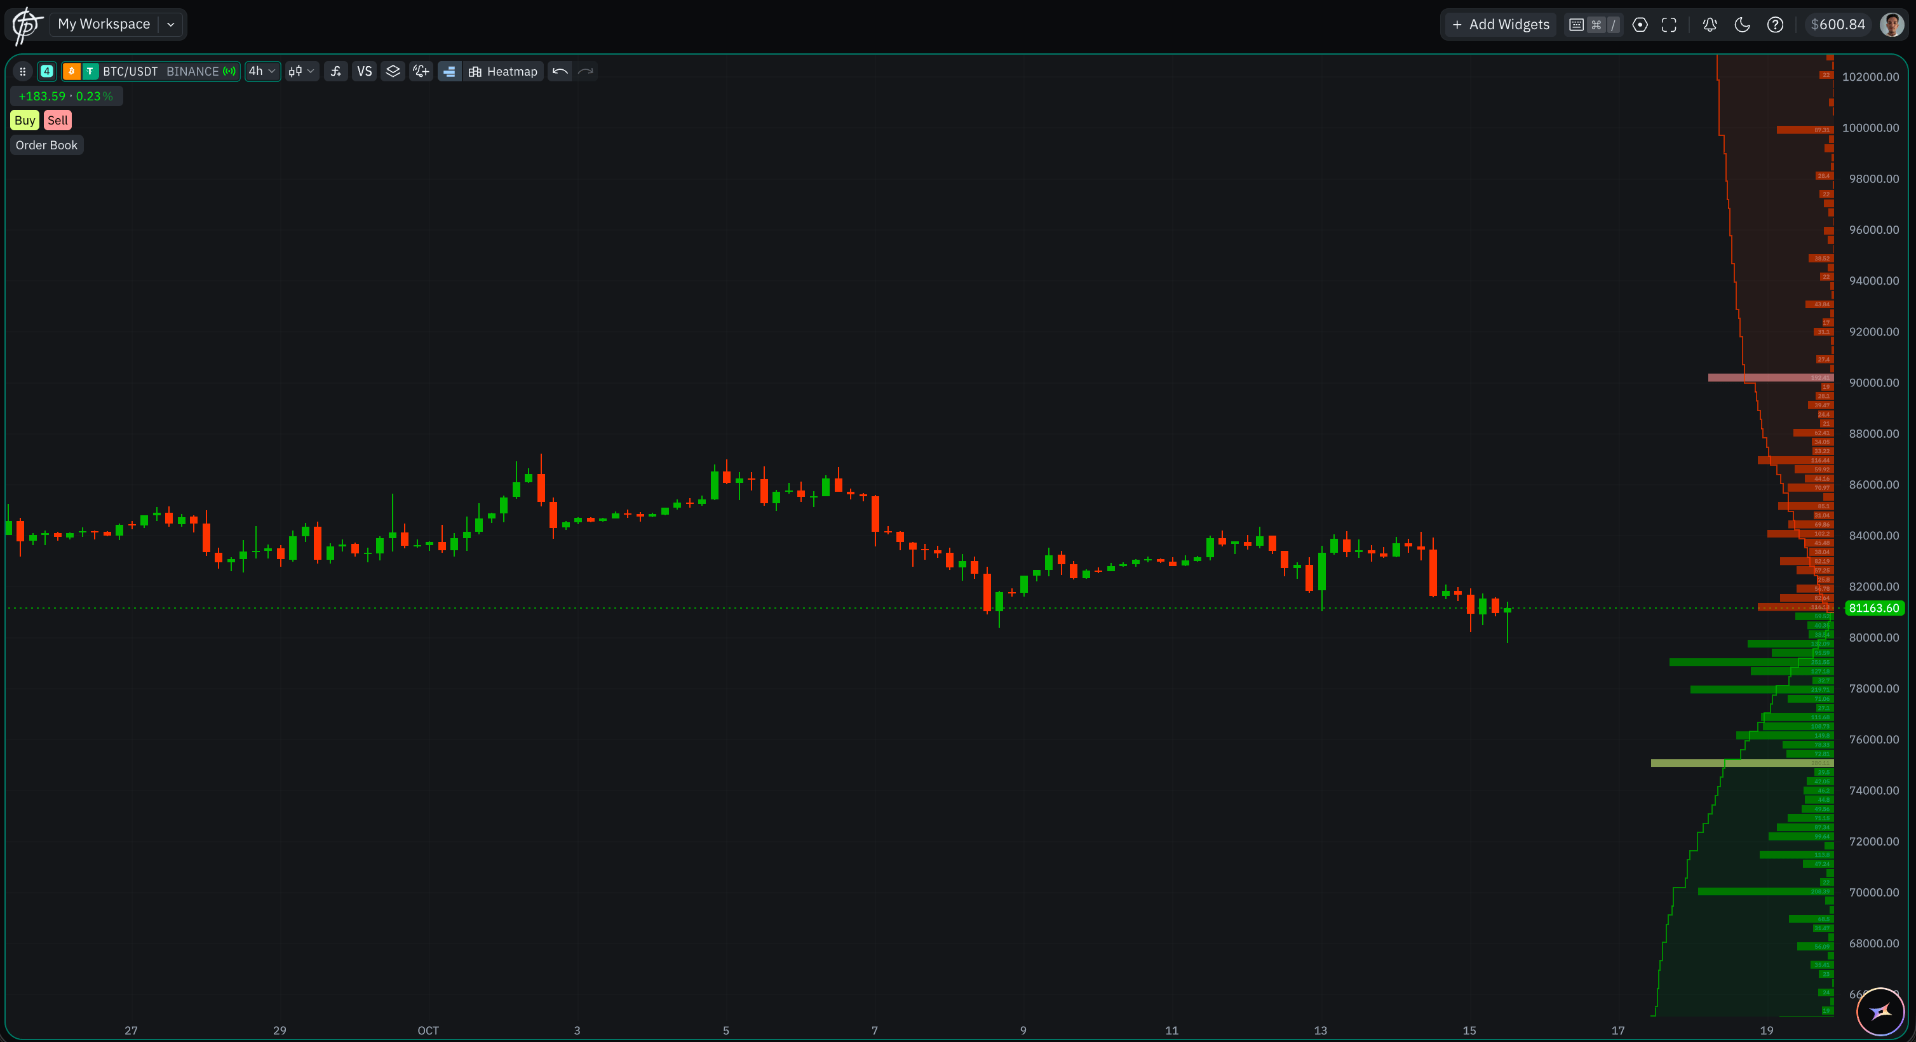Open the notifications bell icon
Screen dimensions: 1916x1042
pos(1710,25)
